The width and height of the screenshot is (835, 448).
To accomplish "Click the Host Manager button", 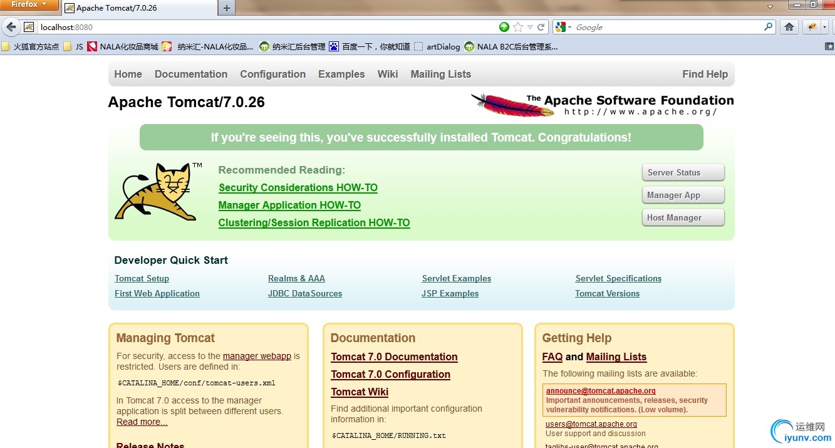I will 683,217.
